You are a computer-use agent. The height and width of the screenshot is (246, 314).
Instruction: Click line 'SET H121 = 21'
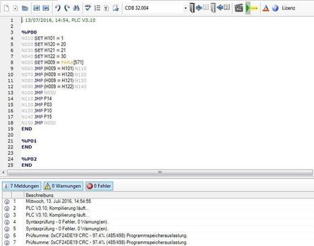pos(44,50)
